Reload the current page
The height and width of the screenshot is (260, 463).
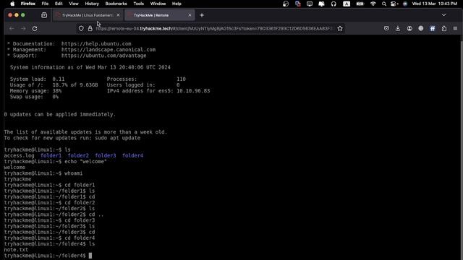35,29
